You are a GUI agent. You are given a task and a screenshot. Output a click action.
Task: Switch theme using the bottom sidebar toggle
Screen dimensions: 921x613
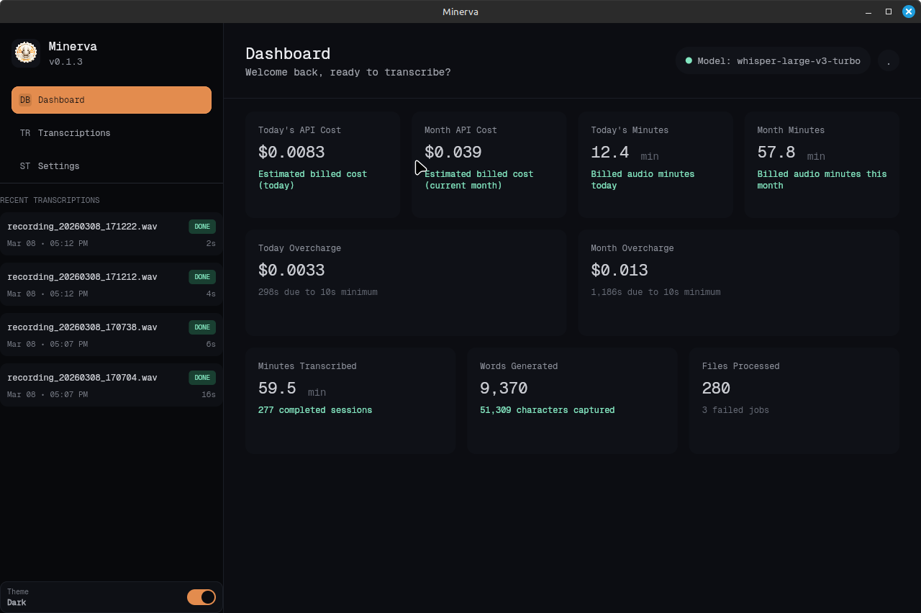(x=201, y=597)
